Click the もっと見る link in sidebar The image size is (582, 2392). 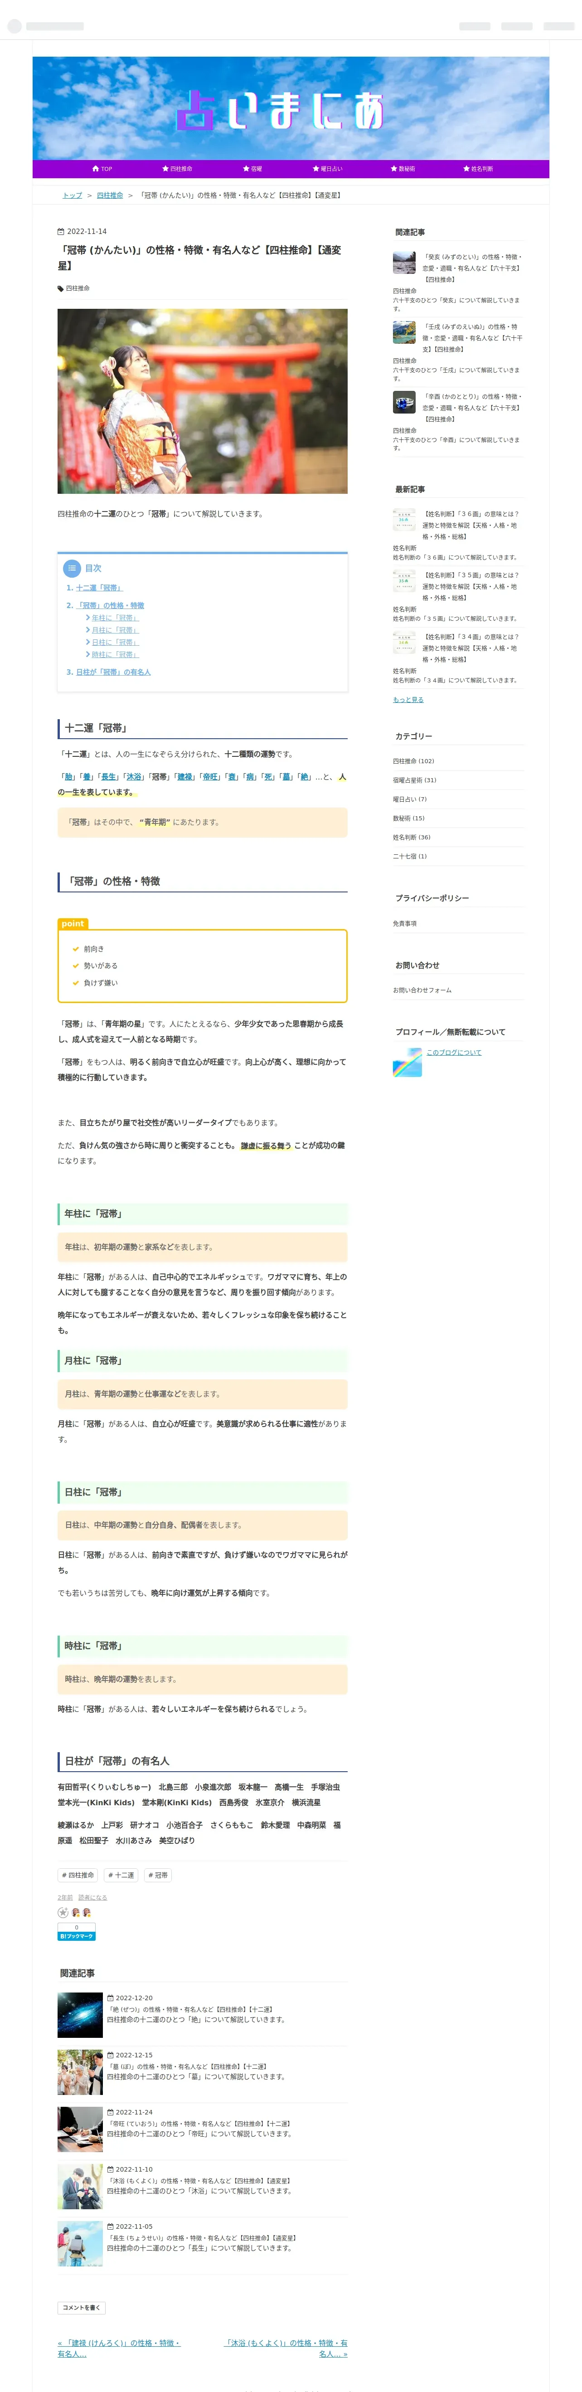pyautogui.click(x=408, y=700)
